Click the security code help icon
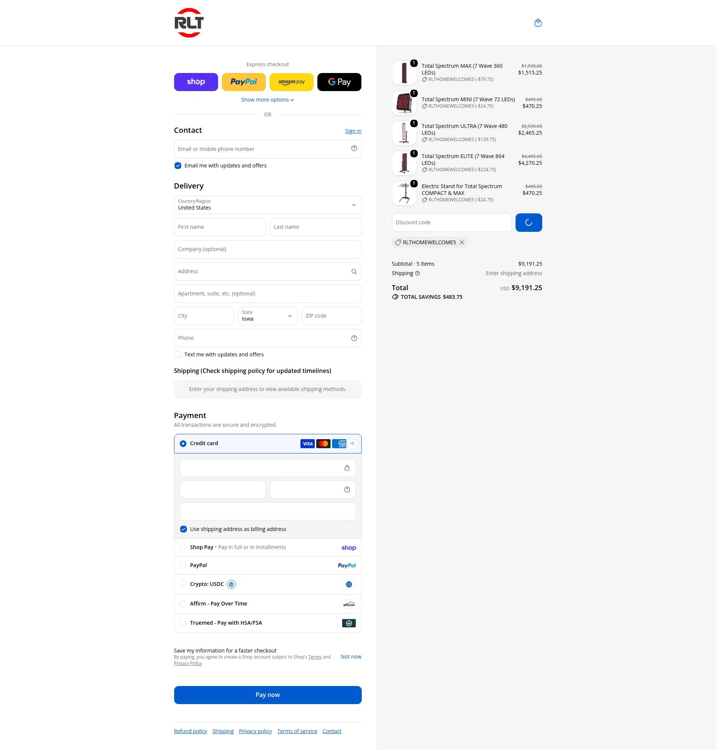 click(x=347, y=490)
